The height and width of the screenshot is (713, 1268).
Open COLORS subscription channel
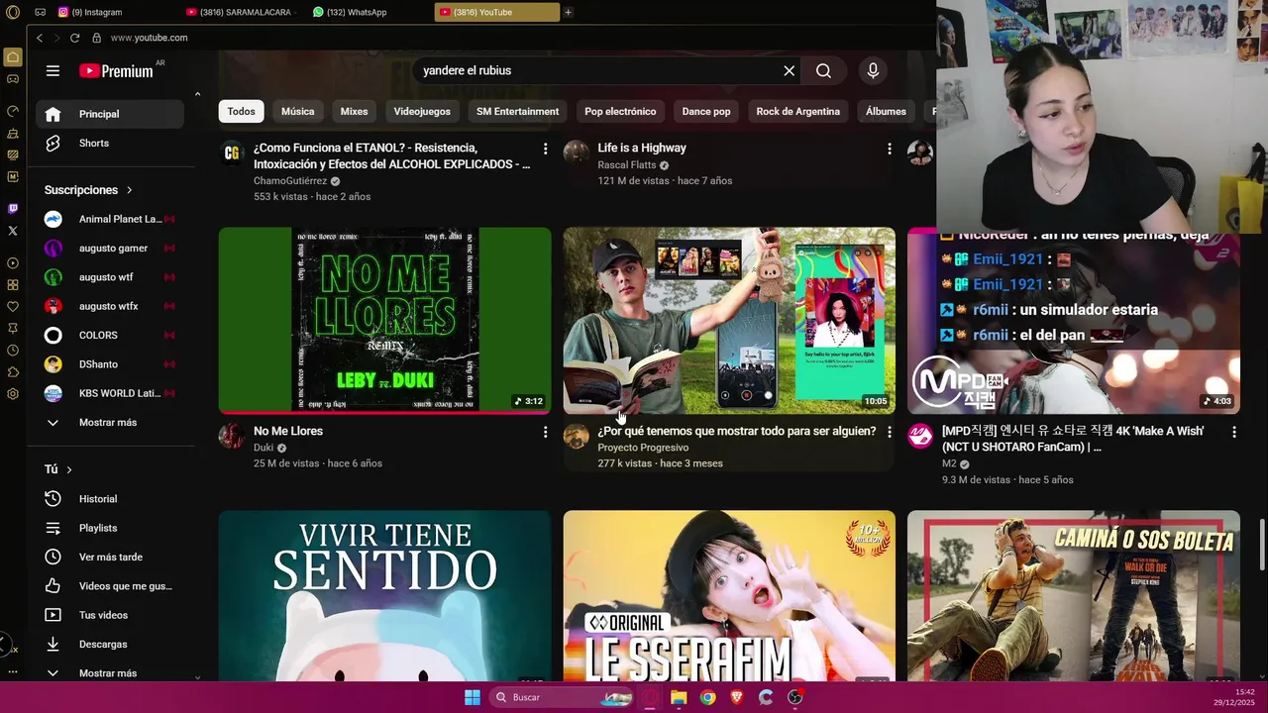(110, 336)
